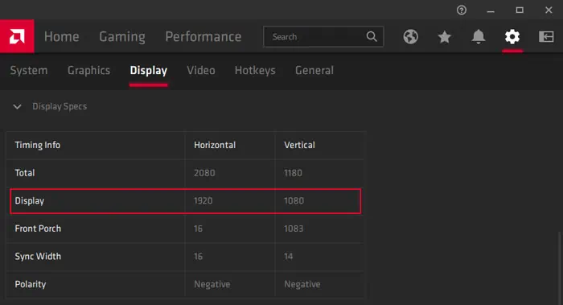The height and width of the screenshot is (305, 563).
Task: Open the Performance tab
Action: click(203, 37)
